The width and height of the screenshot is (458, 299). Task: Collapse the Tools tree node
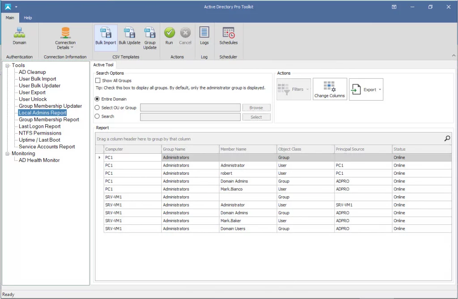pyautogui.click(x=7, y=66)
